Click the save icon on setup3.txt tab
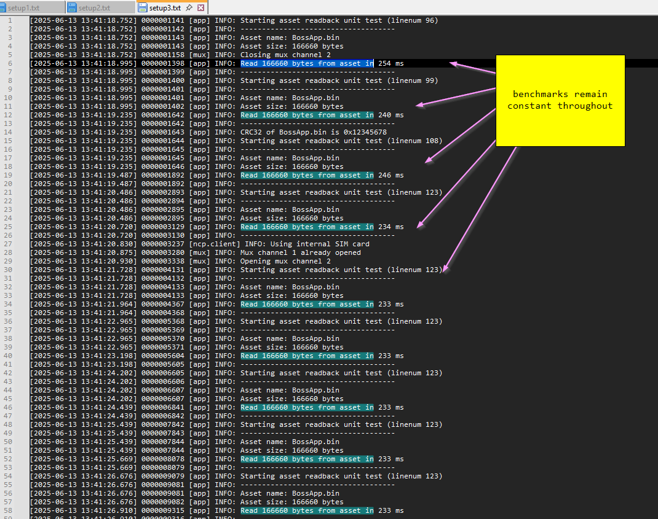 pyautogui.click(x=143, y=7)
